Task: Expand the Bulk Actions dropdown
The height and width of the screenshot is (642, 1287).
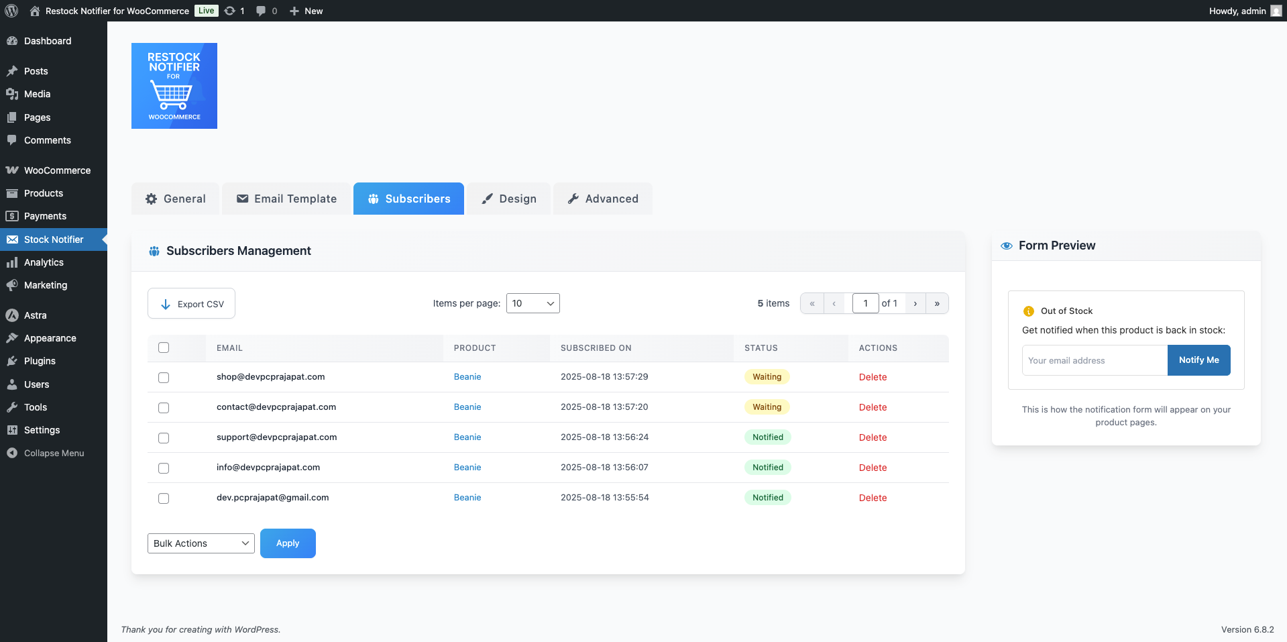Action: (x=201, y=543)
